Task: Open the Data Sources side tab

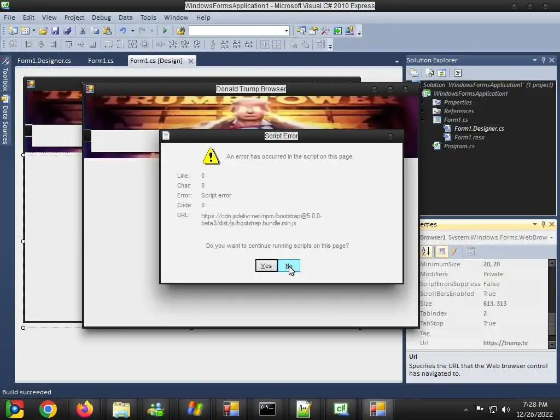Action: (x=5, y=120)
